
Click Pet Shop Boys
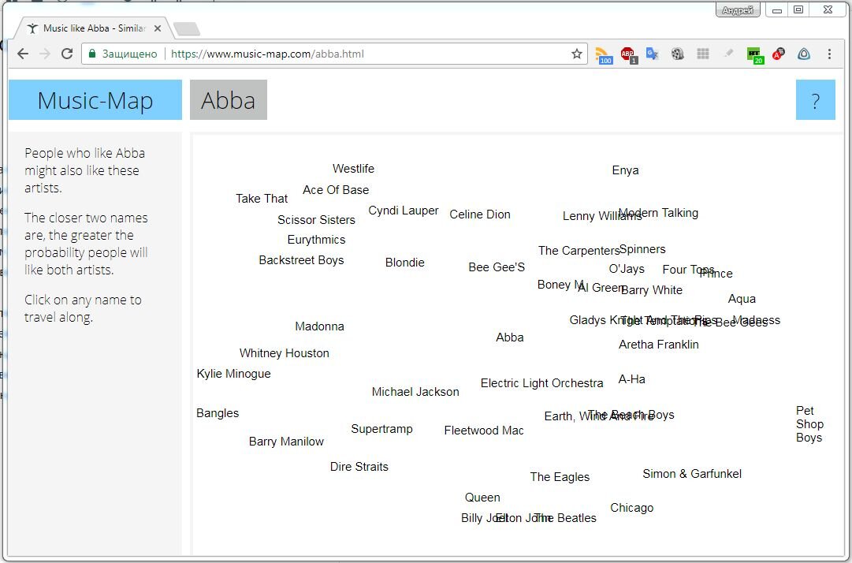pyautogui.click(x=809, y=424)
